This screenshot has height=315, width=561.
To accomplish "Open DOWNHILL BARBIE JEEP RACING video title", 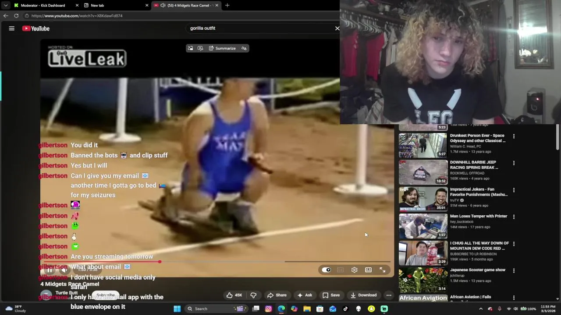I will point(474,165).
